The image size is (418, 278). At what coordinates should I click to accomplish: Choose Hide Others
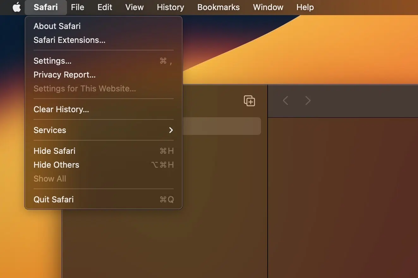tap(56, 165)
